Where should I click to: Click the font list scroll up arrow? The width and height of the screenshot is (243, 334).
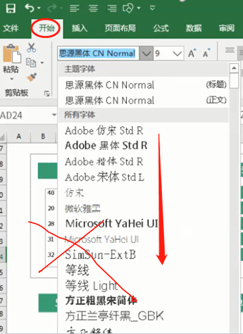click(x=234, y=68)
